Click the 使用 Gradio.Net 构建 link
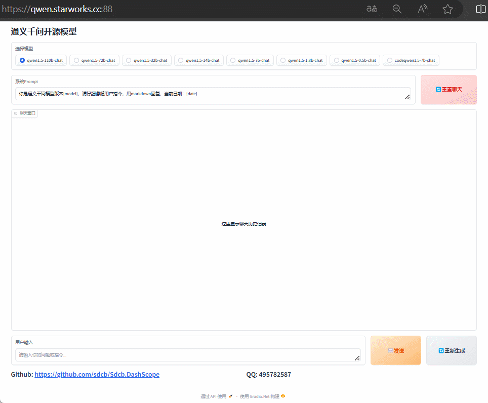The height and width of the screenshot is (403, 488). pos(259,396)
